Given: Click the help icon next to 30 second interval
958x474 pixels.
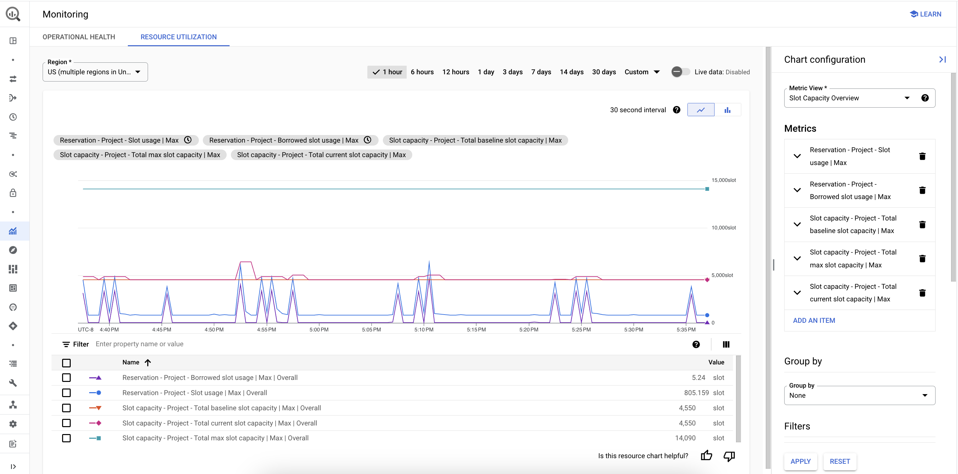Looking at the screenshot, I should pos(677,110).
